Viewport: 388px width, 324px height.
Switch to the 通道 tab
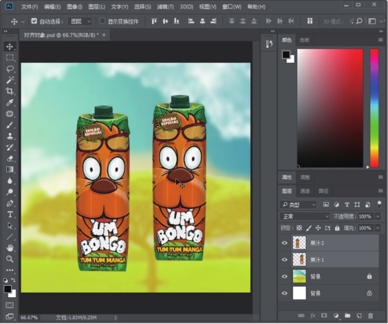pyautogui.click(x=305, y=191)
